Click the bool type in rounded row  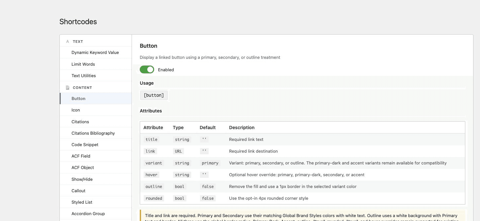[180, 198]
